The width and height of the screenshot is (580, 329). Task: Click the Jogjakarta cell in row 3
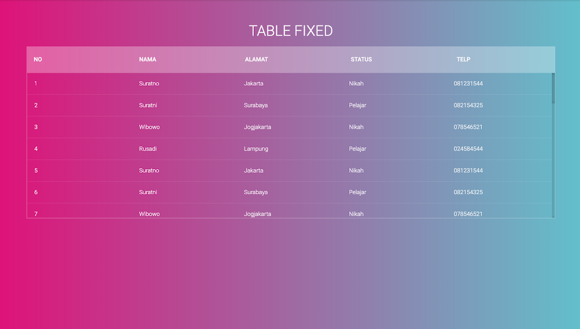(x=257, y=127)
